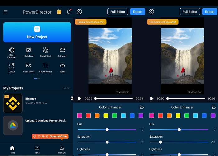Go back from the right editor screen

[x=151, y=12]
